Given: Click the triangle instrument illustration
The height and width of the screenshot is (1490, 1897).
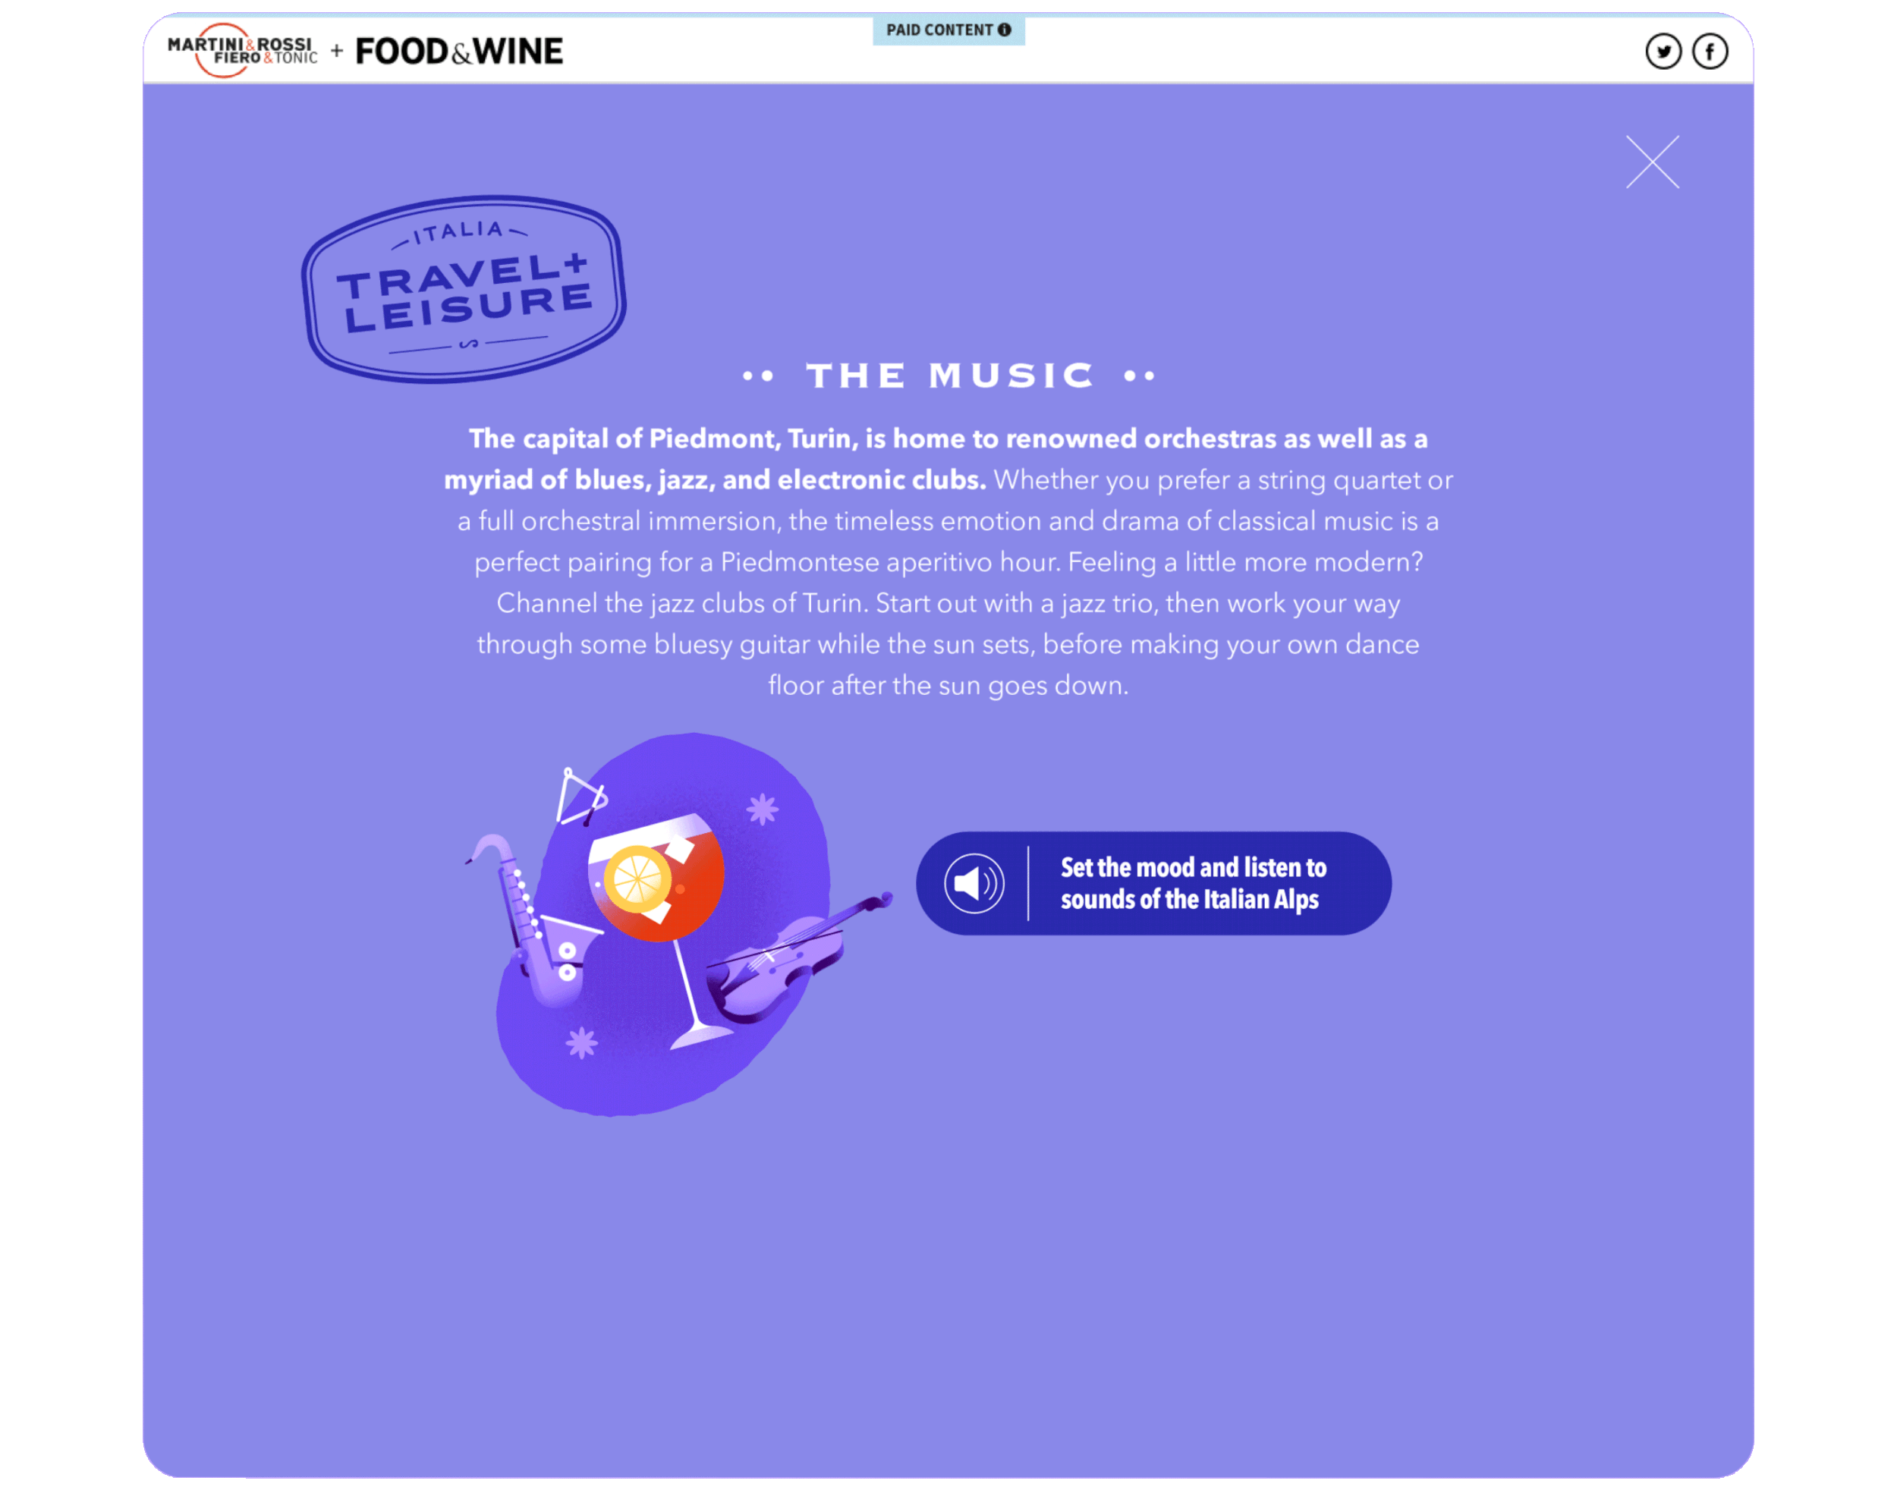Looking at the screenshot, I should 580,797.
